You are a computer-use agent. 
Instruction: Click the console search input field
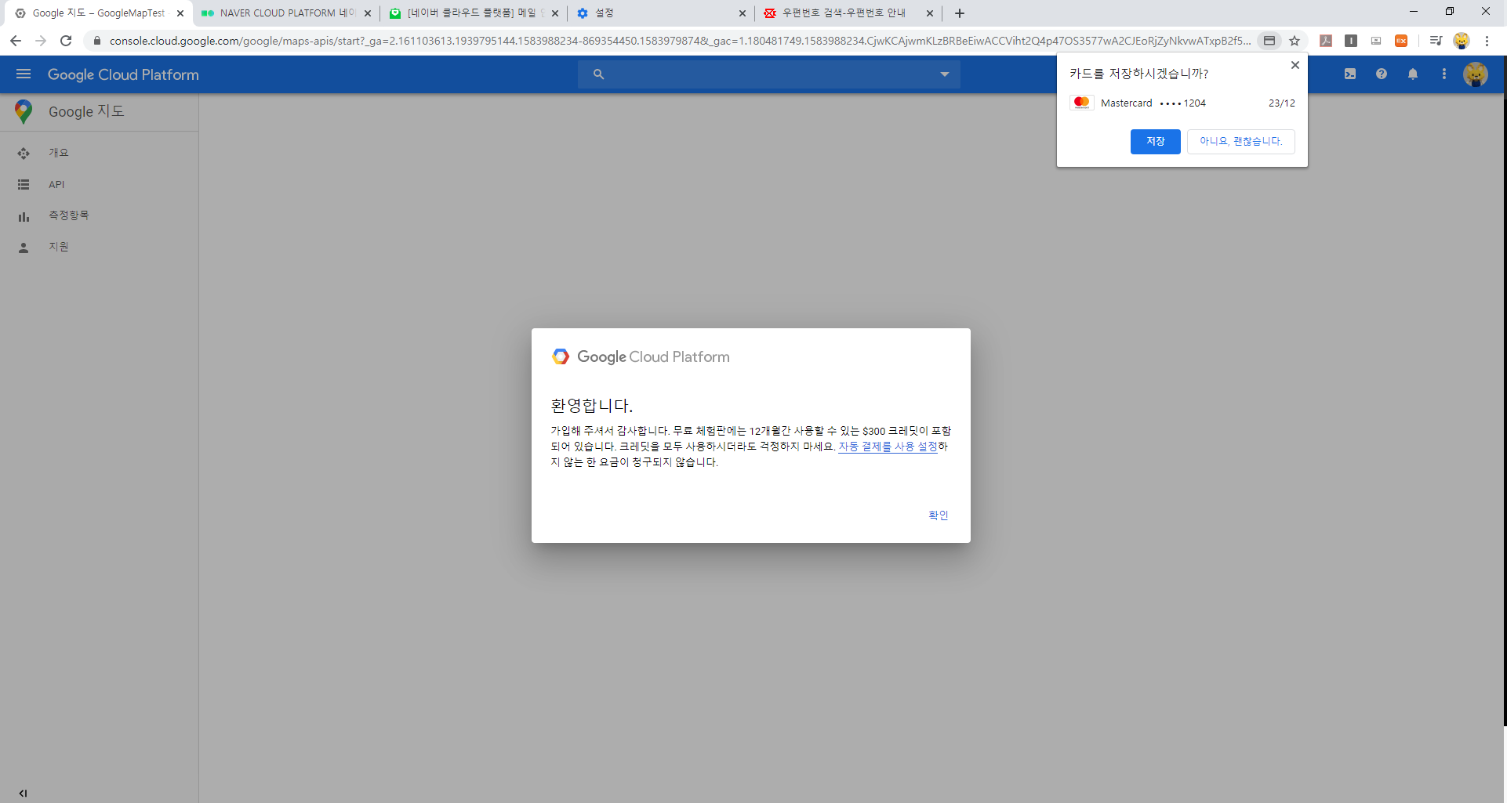point(769,74)
